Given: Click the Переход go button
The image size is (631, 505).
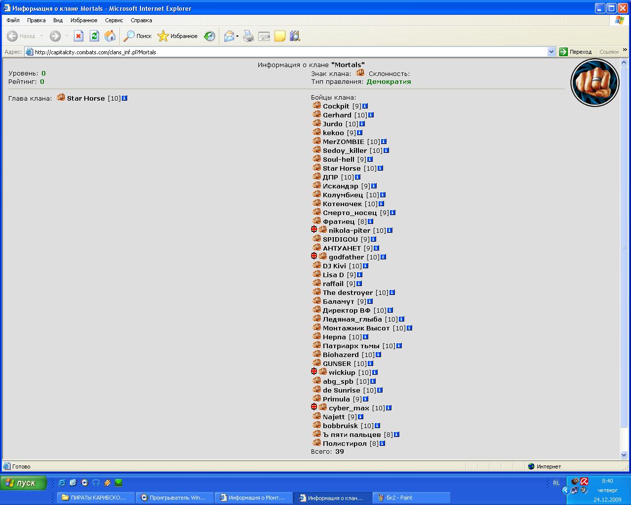Looking at the screenshot, I should pos(575,52).
